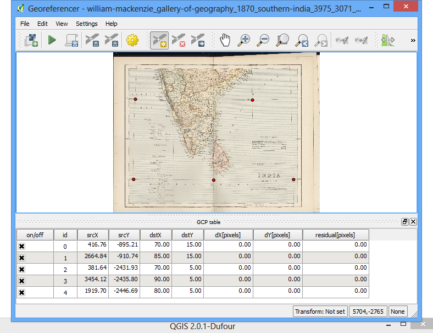Activate the Pan hand tool
This screenshot has height=333, width=433.
(x=225, y=40)
